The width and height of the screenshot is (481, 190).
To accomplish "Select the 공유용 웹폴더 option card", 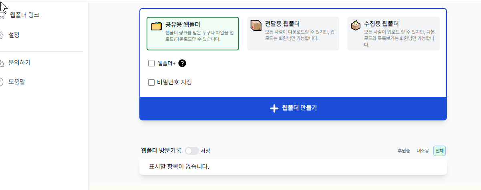I will (193, 34).
